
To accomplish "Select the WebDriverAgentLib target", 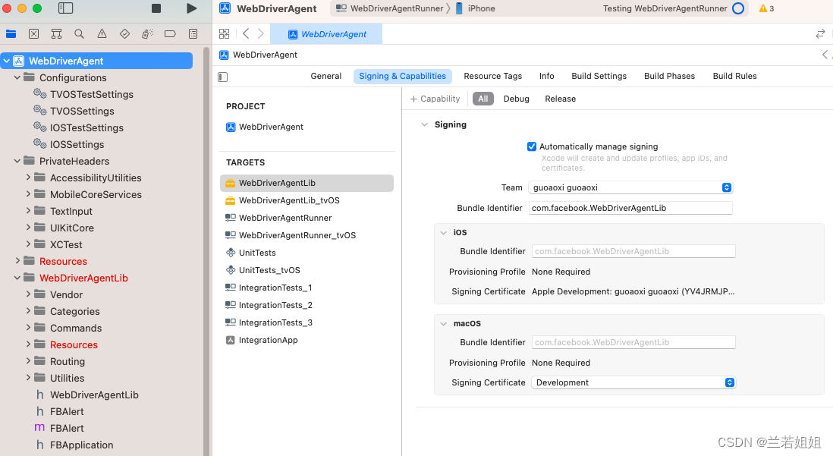I will coord(306,183).
